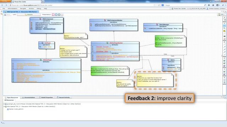Click the zoom magnifier tool in right palette
The image size is (227, 127).
225,28
